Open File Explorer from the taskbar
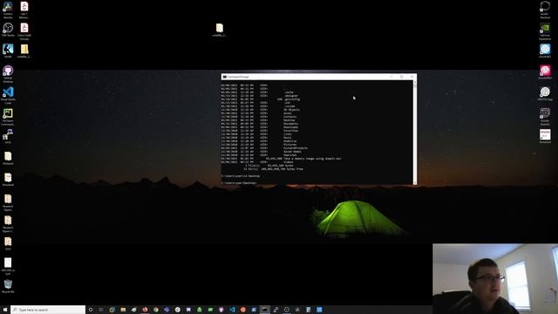The image size is (558, 314). (x=123, y=310)
